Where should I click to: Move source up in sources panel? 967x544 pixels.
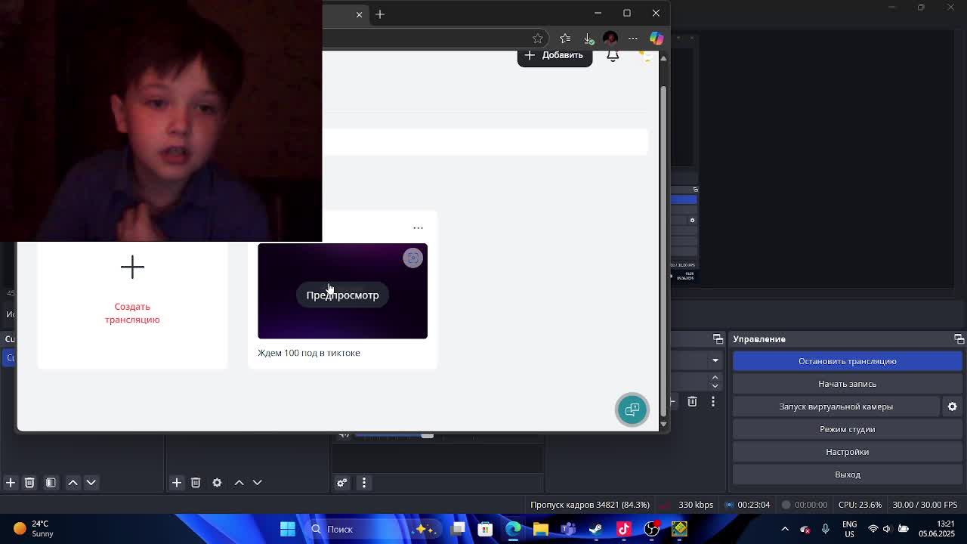239,482
